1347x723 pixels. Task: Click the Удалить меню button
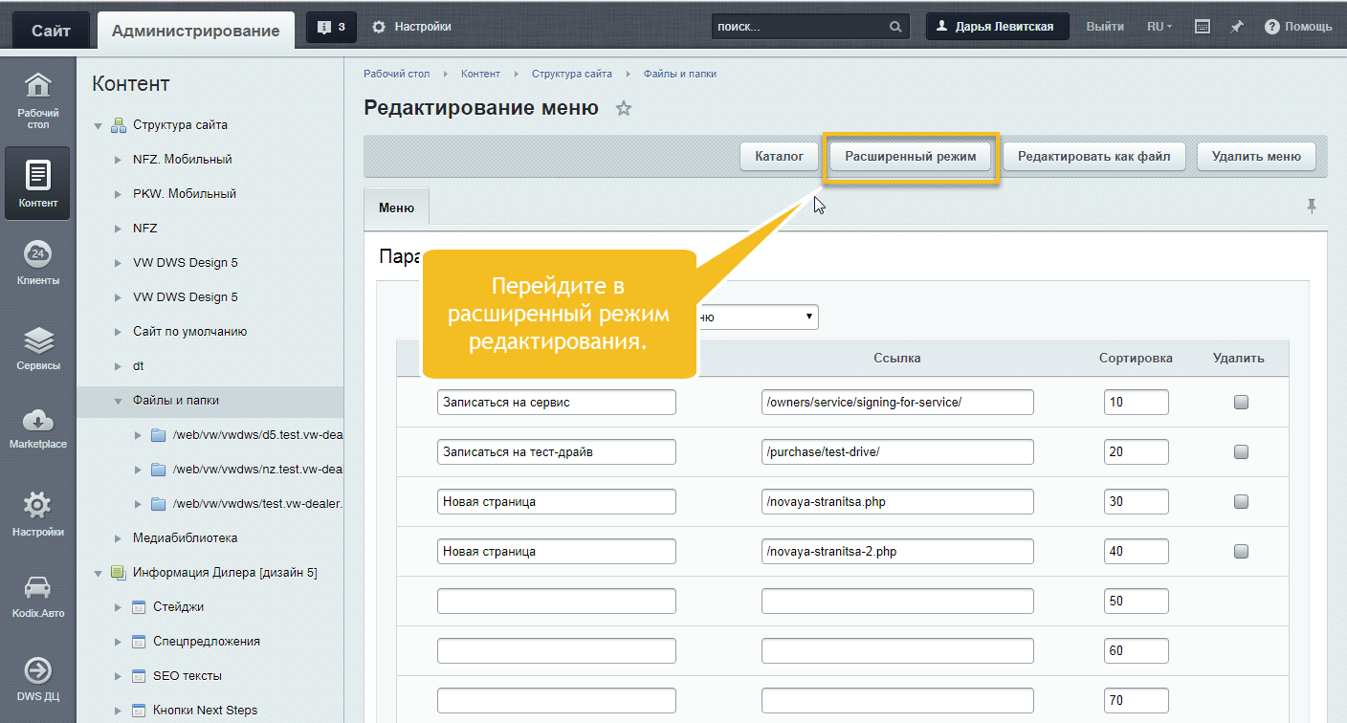[x=1256, y=157]
